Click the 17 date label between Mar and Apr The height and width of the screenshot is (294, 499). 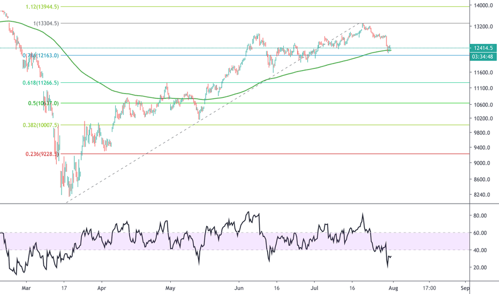coord(64,288)
